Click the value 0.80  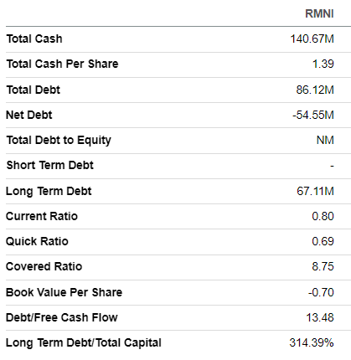323,216
